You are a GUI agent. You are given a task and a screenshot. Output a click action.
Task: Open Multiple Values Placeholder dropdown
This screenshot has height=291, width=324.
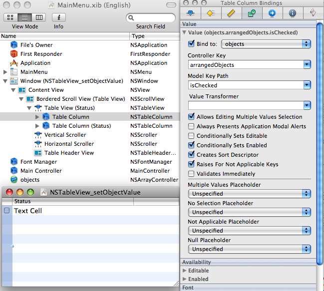(306, 194)
